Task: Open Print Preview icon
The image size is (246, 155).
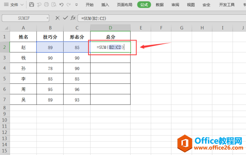Action: click(x=54, y=5)
